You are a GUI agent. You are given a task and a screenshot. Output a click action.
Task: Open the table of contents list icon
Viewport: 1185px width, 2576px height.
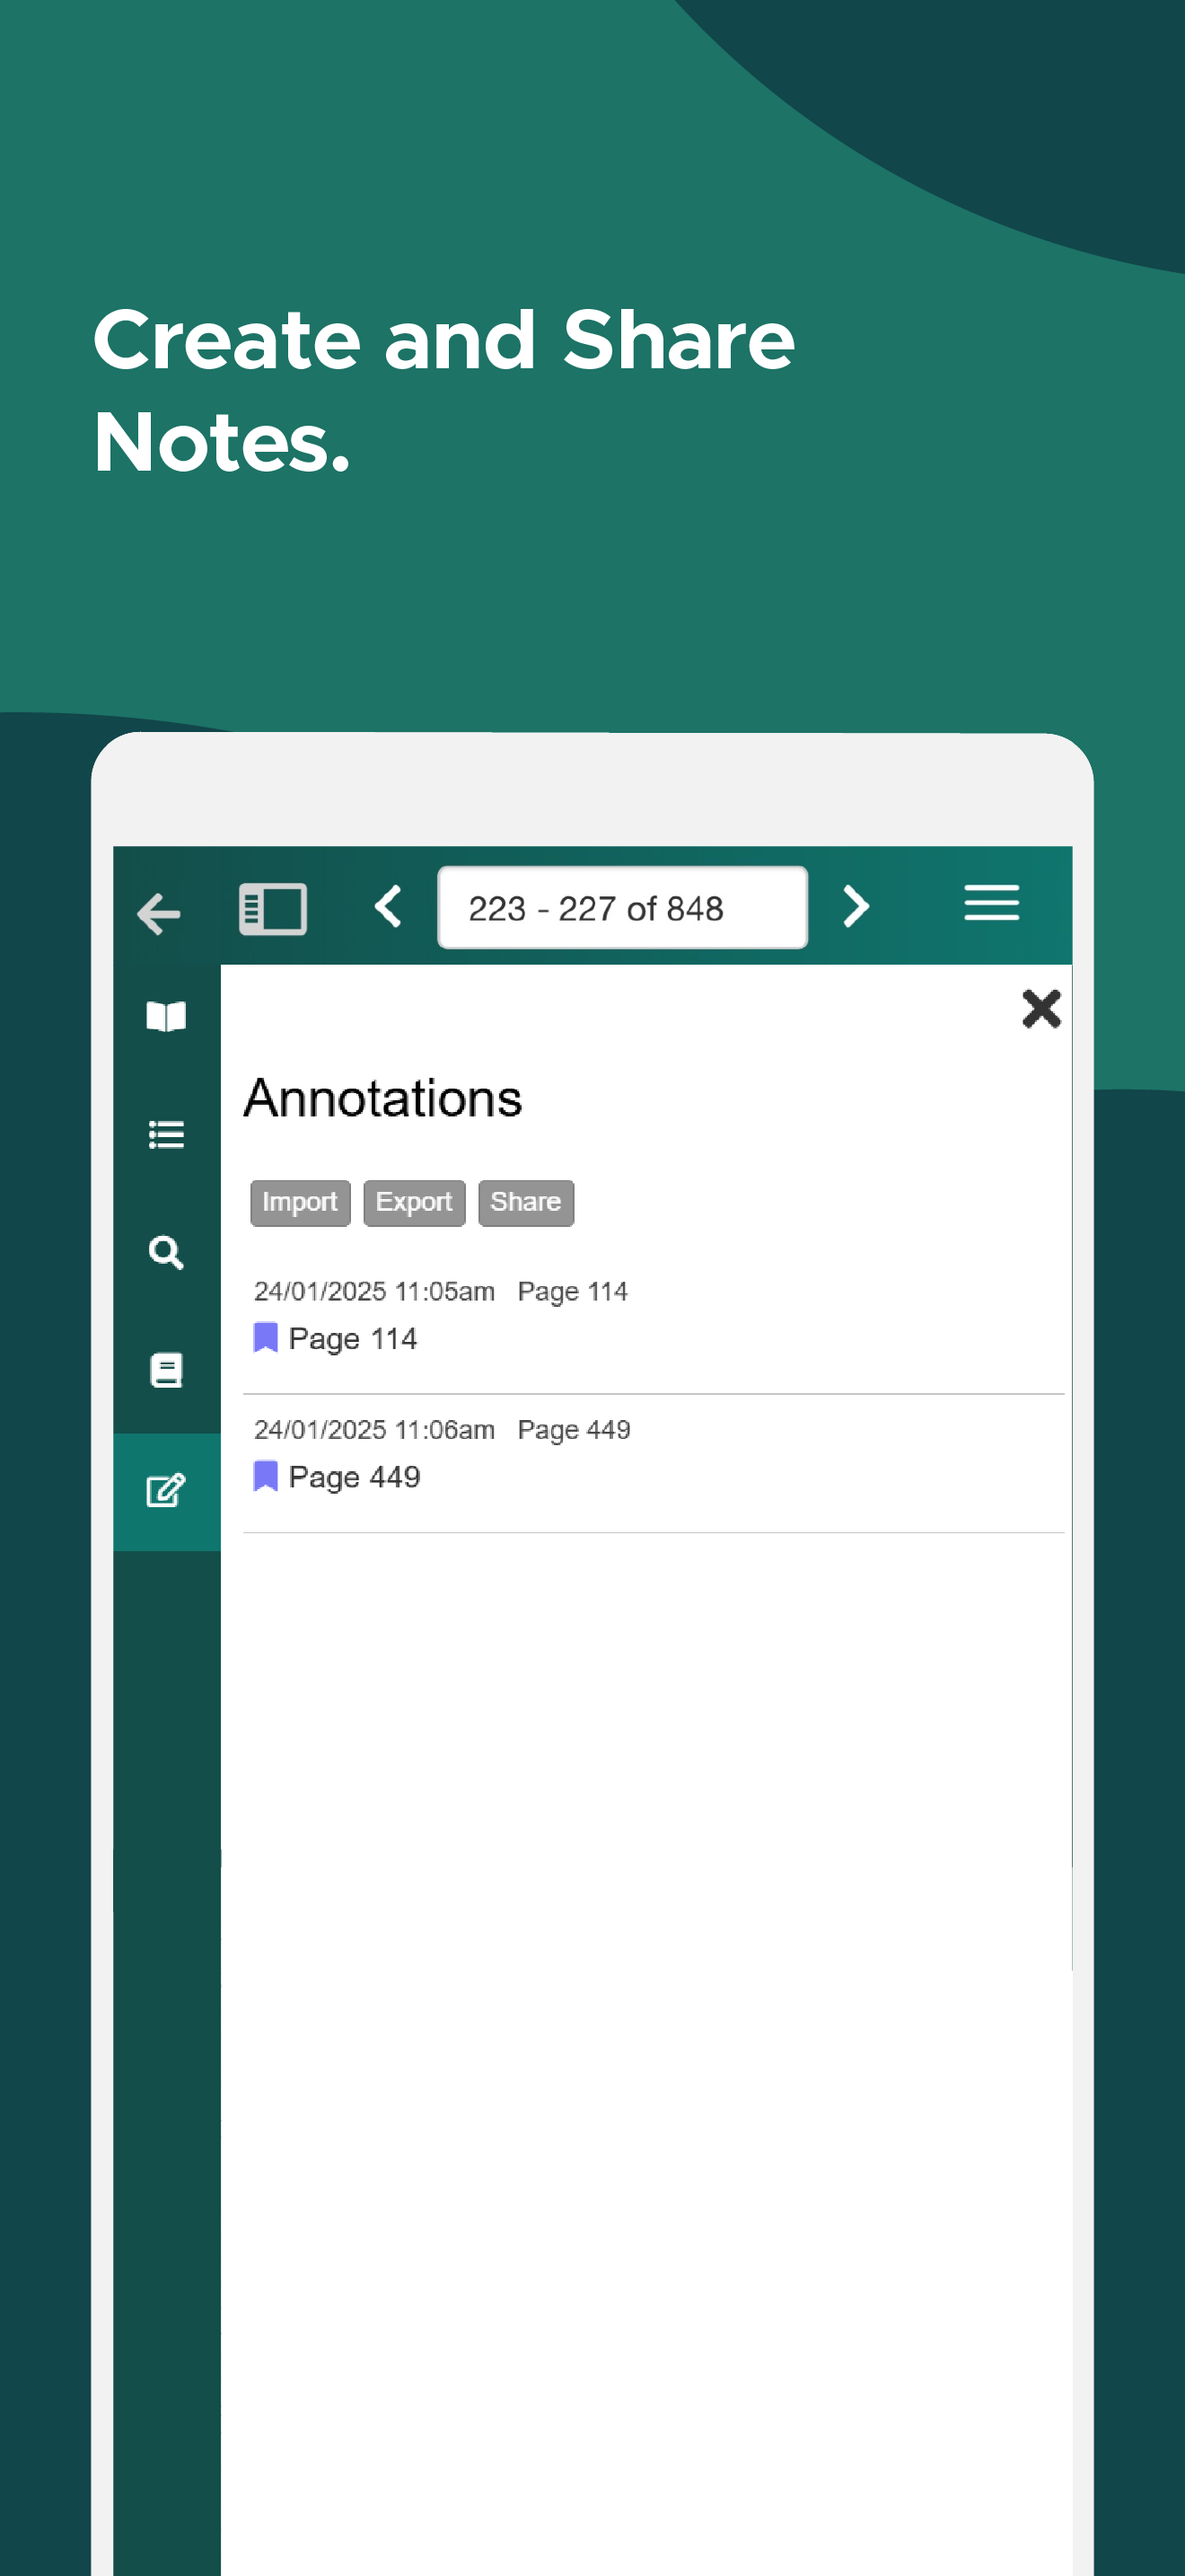166,1135
